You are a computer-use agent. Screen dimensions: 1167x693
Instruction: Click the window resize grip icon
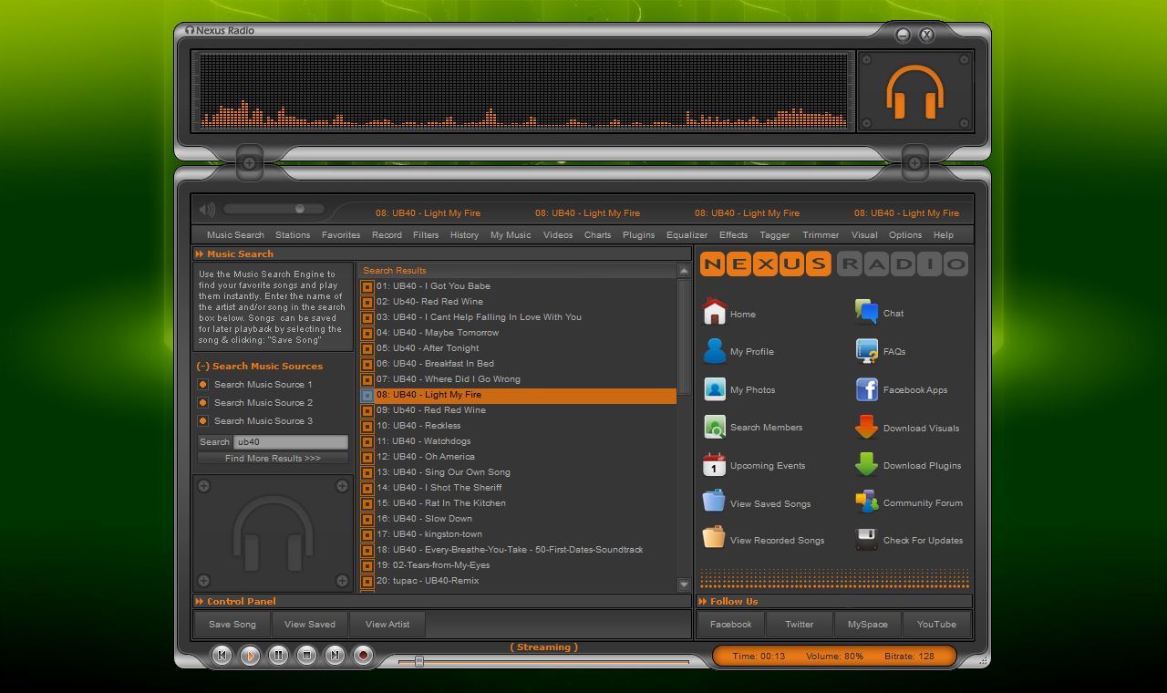coord(983,660)
